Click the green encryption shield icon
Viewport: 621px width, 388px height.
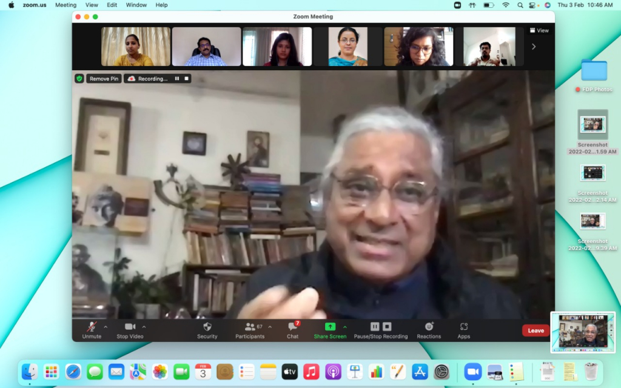pos(79,78)
